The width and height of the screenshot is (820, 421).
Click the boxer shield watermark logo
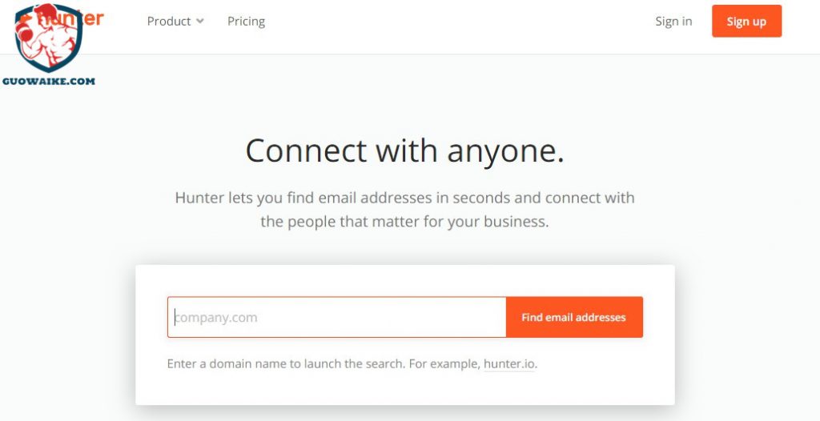(49, 38)
